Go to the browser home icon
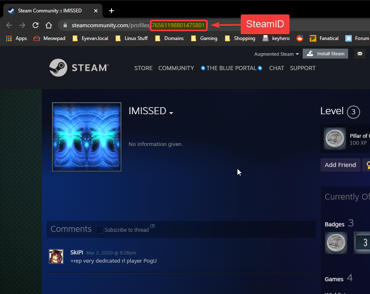The image size is (370, 294). 49,25
